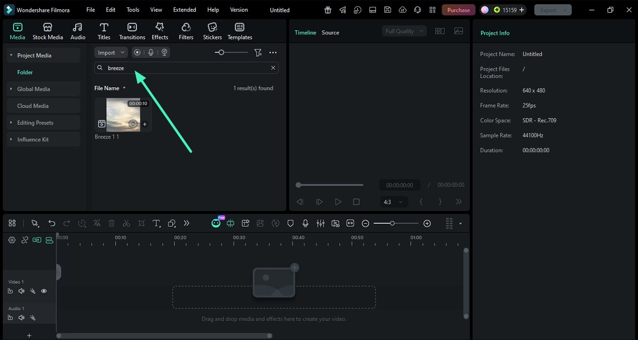Open the audio mixer icon
Viewport: 638px width, 340px height.
coord(320,223)
